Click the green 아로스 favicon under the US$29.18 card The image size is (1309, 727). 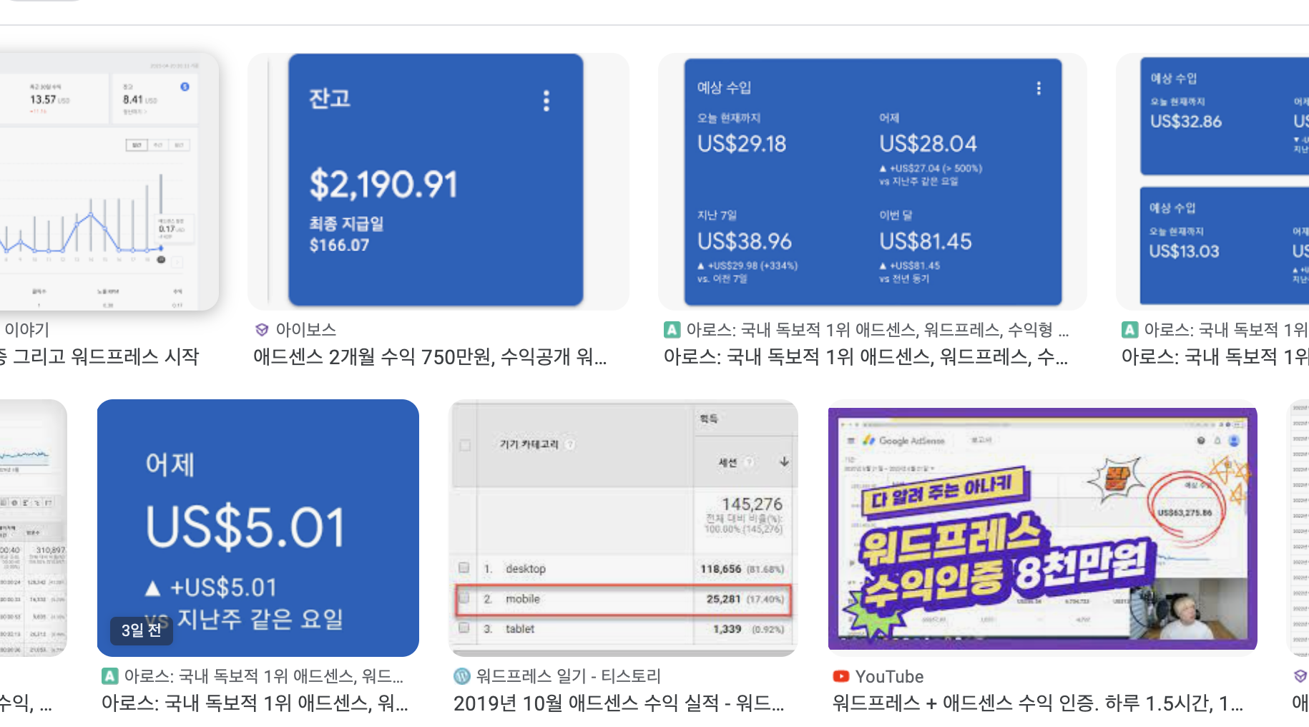click(672, 330)
